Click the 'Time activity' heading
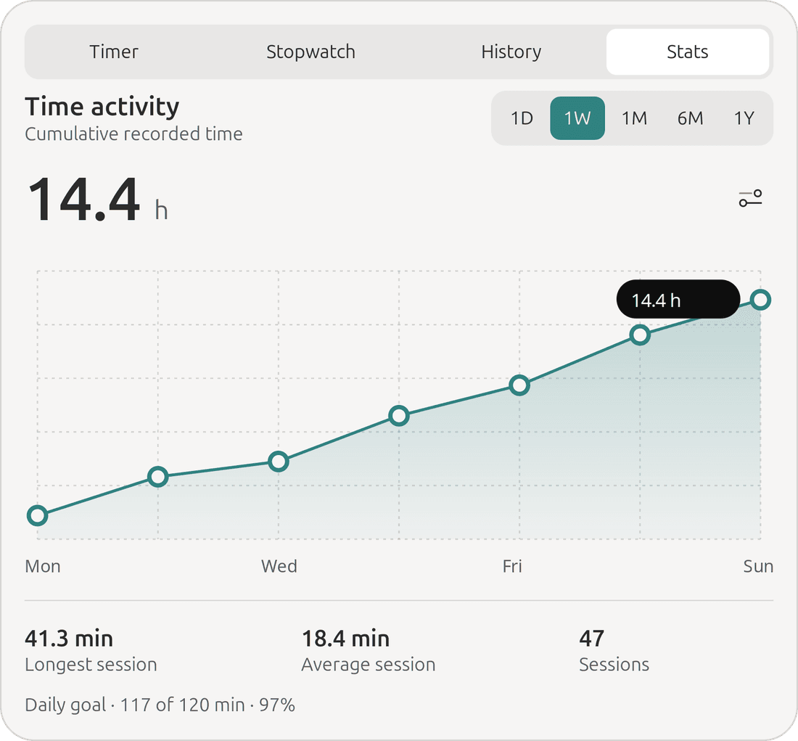 (x=102, y=107)
